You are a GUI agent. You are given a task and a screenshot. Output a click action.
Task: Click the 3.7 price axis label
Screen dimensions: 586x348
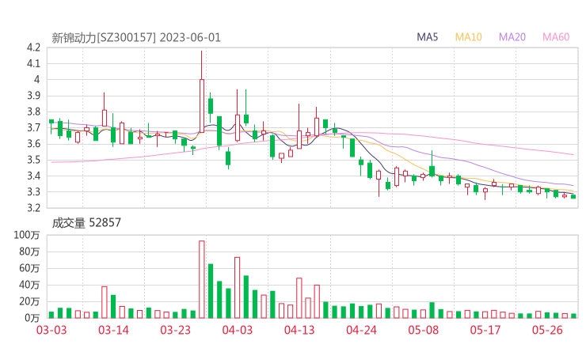pyautogui.click(x=33, y=127)
